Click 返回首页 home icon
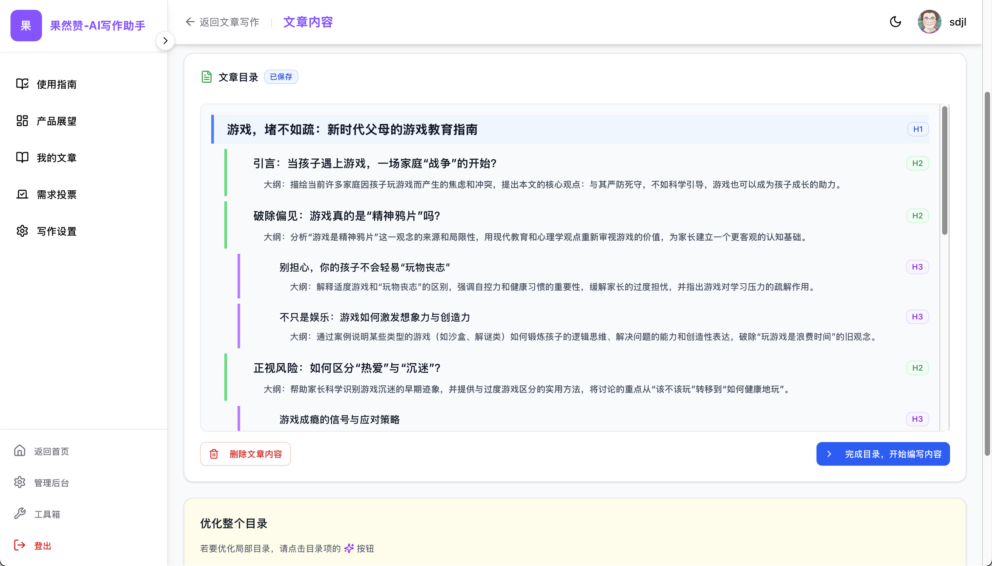The height and width of the screenshot is (566, 992). (19, 451)
